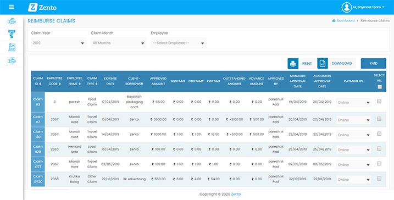Image resolution: width=394 pixels, height=200 pixels.
Task: Click 'Krutika Baing' employee name cell
Action: (x=75, y=179)
